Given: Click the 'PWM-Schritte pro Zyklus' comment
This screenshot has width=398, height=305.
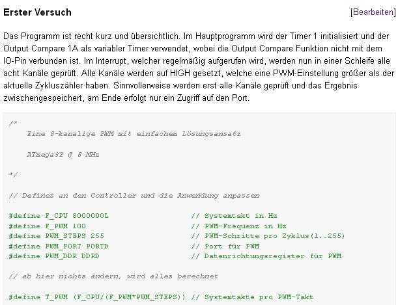Looking at the screenshot, I should pyautogui.click(x=268, y=236).
